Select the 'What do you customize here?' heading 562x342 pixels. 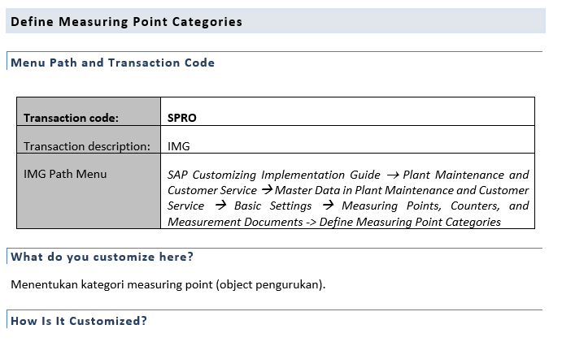(102, 257)
